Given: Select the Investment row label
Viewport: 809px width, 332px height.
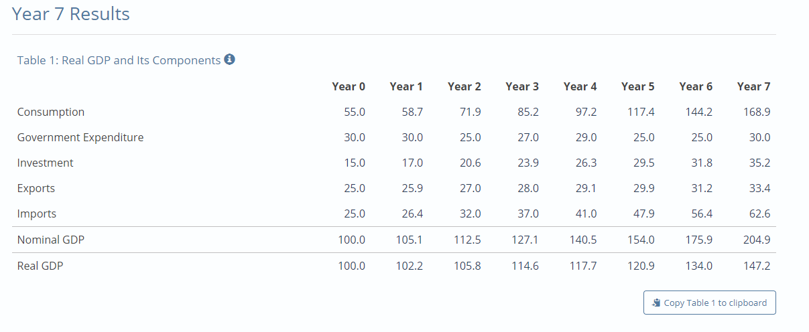Looking at the screenshot, I should coord(46,163).
